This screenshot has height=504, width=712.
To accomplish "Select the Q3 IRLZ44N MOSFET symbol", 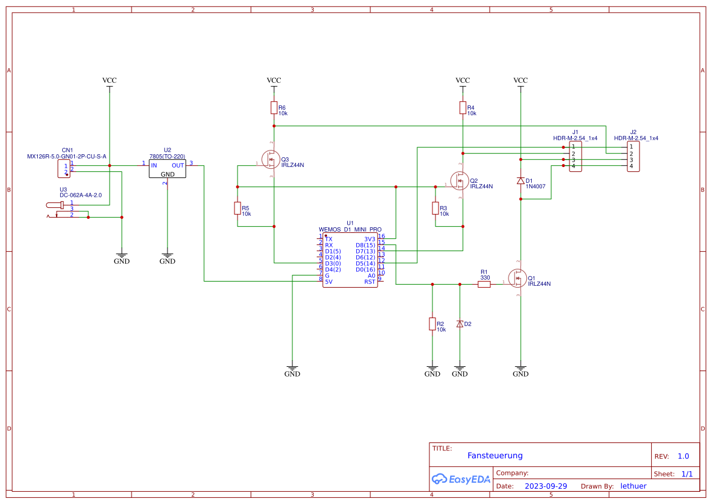I will 270,160.
